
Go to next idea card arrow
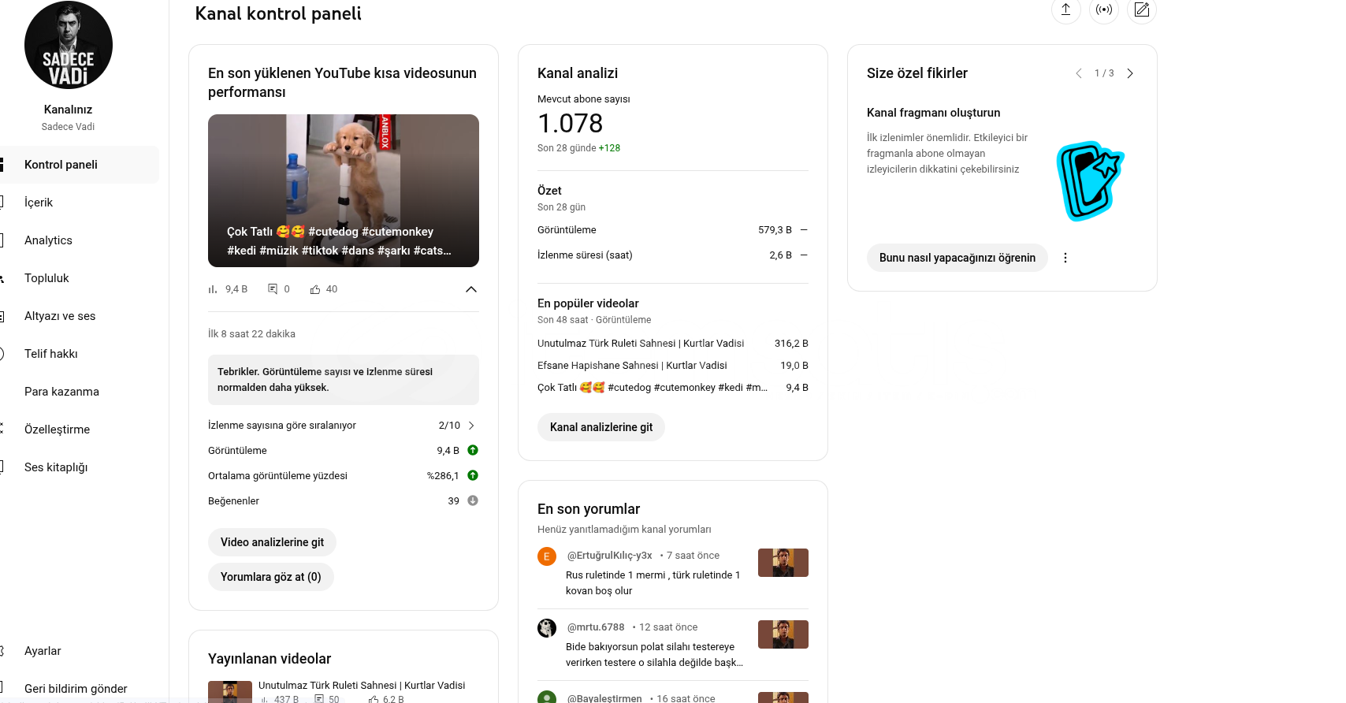click(1130, 73)
